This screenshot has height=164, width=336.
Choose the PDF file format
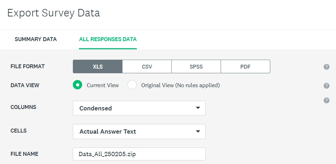tap(245, 66)
